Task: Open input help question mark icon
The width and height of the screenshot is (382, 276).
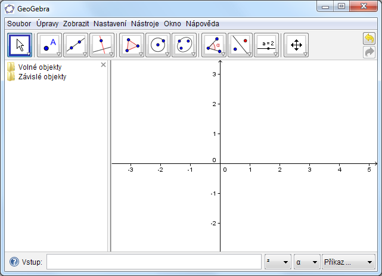Action: [x=14, y=262]
